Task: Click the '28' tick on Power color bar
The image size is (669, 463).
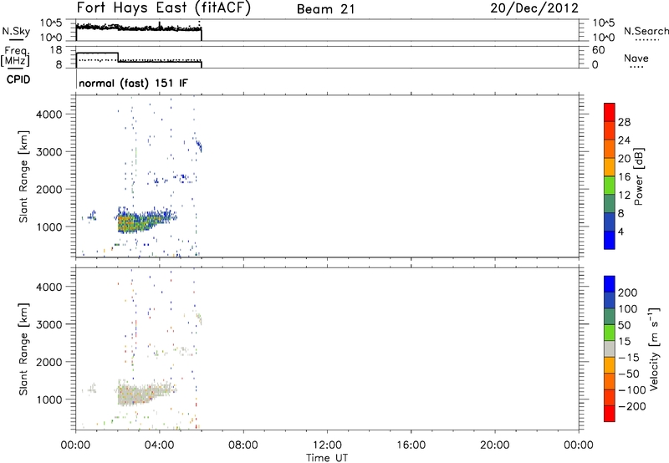Action: [x=624, y=122]
